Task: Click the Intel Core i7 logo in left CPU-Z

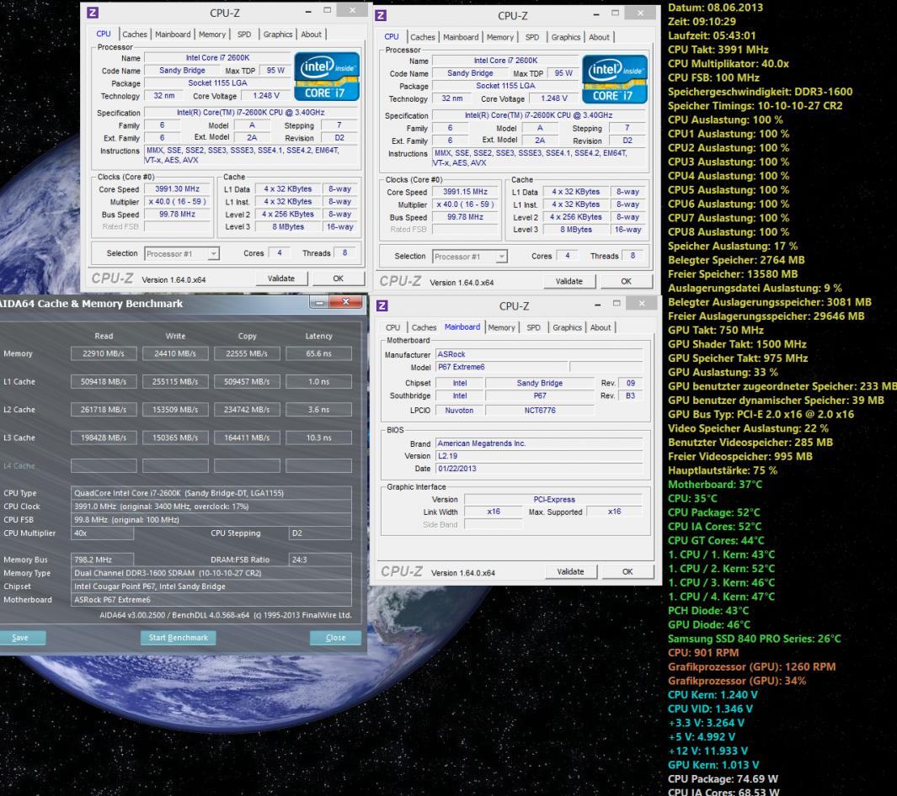Action: click(327, 77)
